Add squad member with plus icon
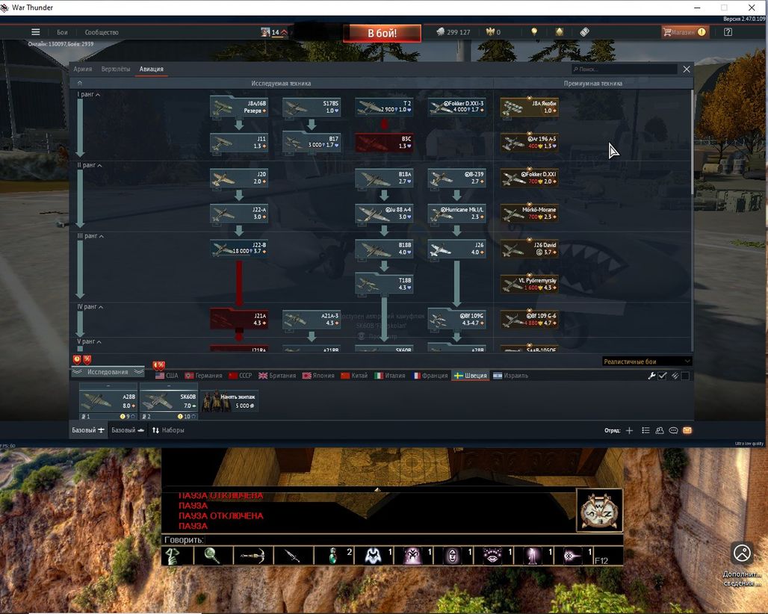Screen dimensions: 768x614 pos(629,430)
